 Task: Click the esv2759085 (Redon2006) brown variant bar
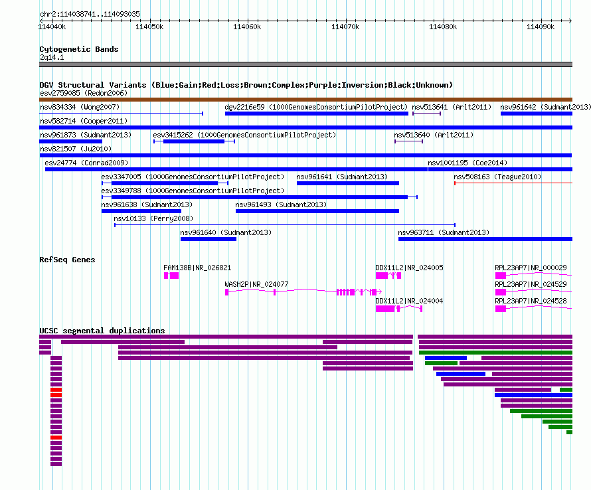click(305, 100)
